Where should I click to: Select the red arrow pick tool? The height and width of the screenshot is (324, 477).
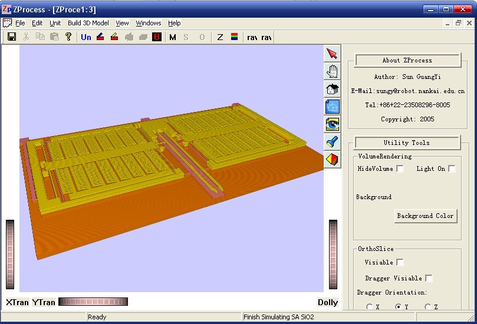pos(332,54)
